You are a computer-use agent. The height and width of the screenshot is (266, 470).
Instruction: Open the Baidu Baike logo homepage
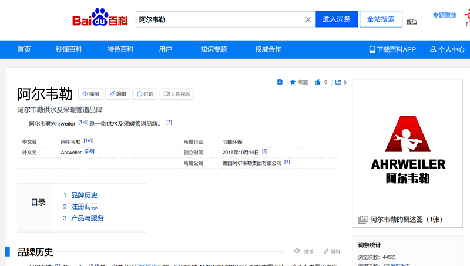[100, 18]
